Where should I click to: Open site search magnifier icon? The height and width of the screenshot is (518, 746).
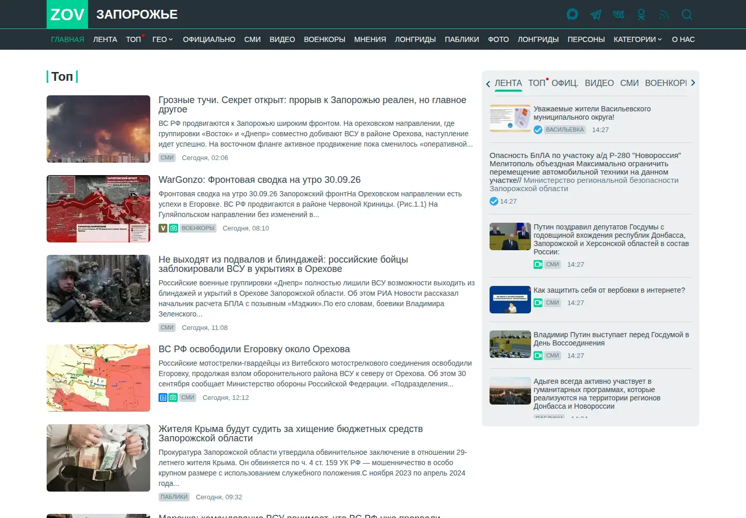point(687,15)
